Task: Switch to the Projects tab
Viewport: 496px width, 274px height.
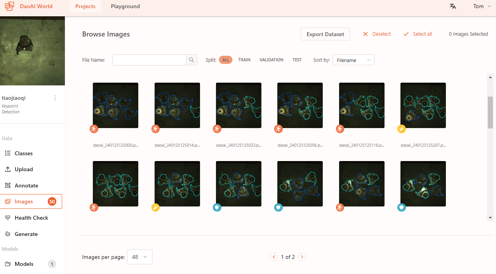Action: pos(85,6)
